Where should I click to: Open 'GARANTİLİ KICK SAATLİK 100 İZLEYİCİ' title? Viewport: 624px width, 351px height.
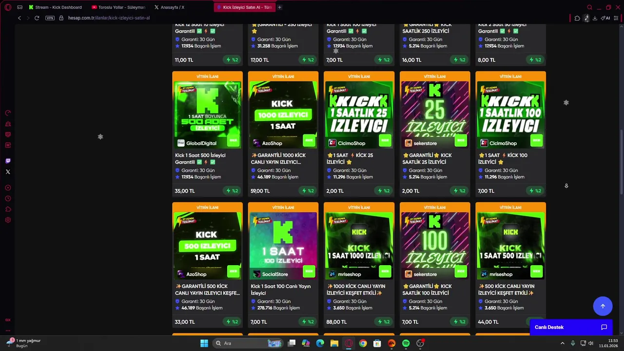click(427, 290)
